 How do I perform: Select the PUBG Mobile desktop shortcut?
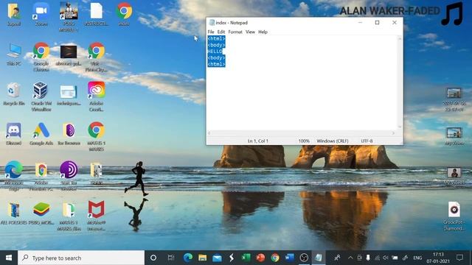point(69,16)
